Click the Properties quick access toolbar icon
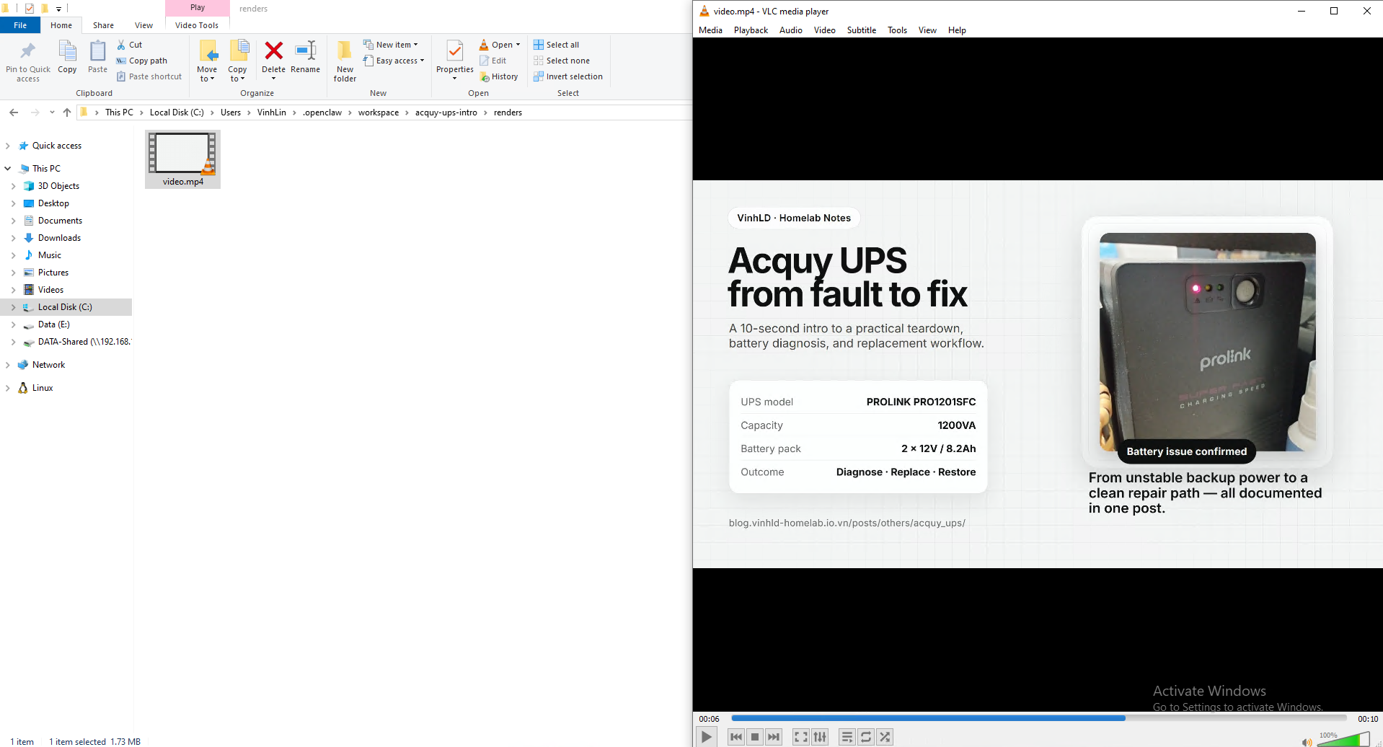1383x747 pixels. 30,9
